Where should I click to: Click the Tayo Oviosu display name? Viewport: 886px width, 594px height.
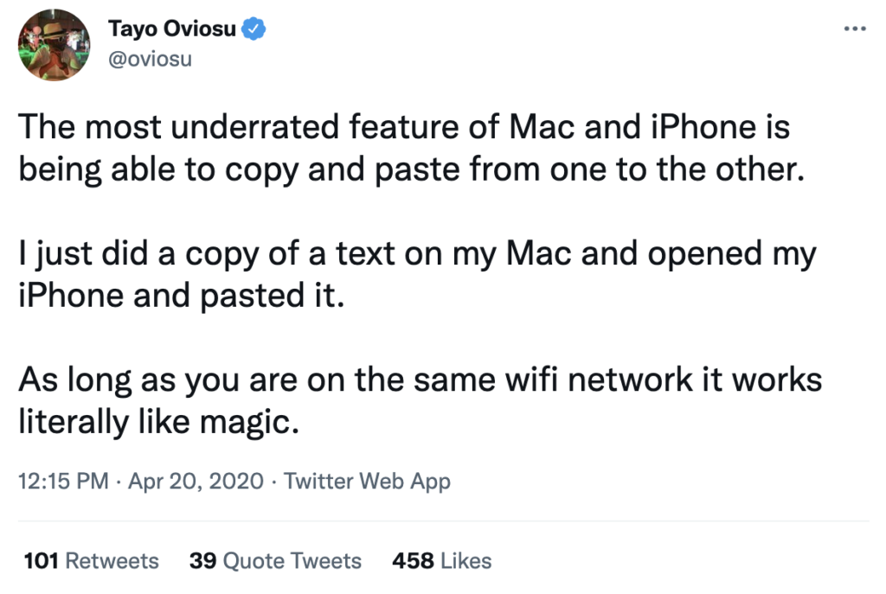172,29
